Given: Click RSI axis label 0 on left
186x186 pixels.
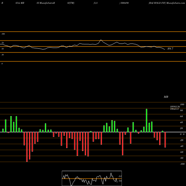Looking at the screenshot, I should tap(2, 64).
